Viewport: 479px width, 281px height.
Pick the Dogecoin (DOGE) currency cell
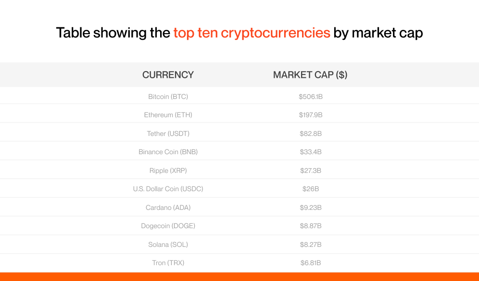(x=168, y=226)
